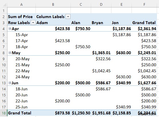Collapse the Jun group

pos(10,83)
